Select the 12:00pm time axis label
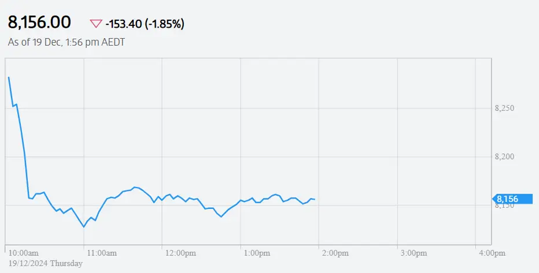The height and width of the screenshot is (273, 539). tap(180, 253)
